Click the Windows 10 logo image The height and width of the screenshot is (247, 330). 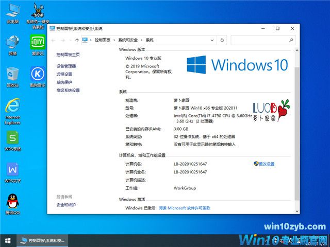pyautogui.click(x=237, y=65)
